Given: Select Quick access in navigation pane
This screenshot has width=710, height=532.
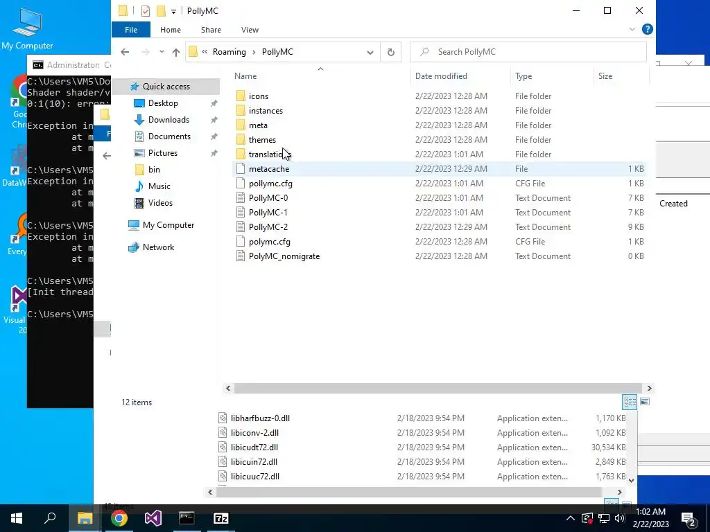Looking at the screenshot, I should 166,87.
